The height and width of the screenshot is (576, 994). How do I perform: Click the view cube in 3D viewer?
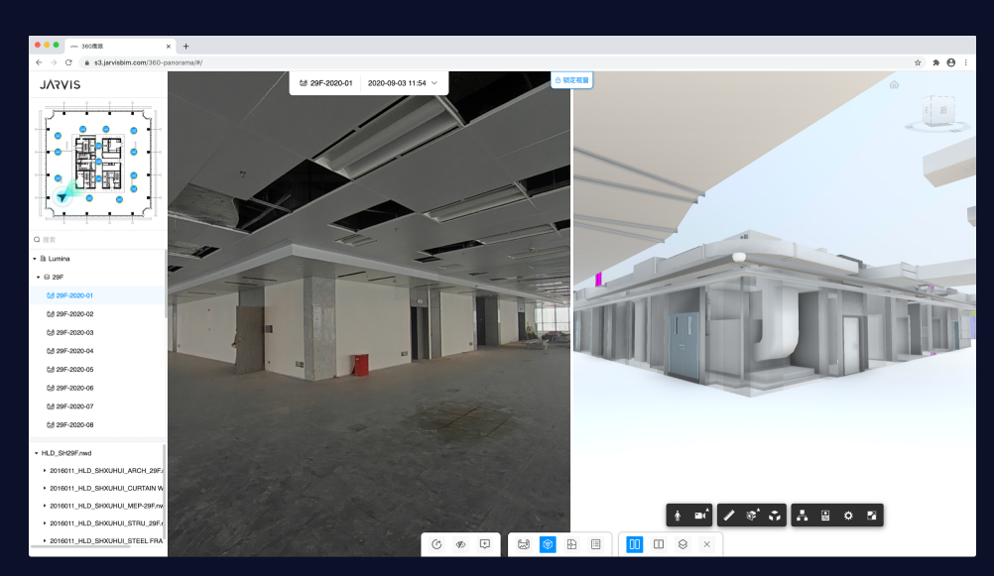(x=938, y=111)
